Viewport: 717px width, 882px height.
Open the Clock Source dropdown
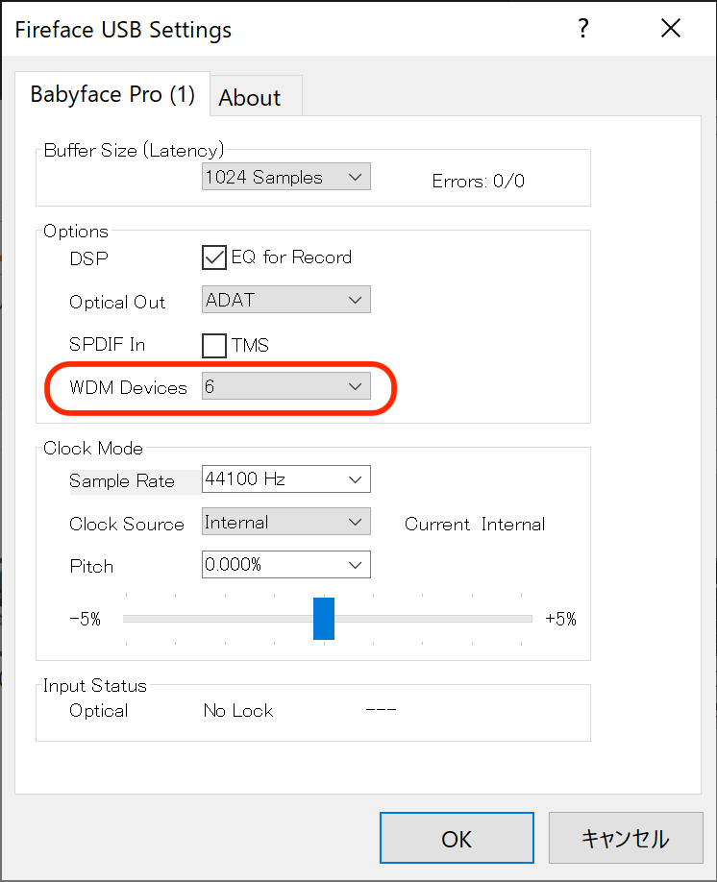tap(285, 523)
